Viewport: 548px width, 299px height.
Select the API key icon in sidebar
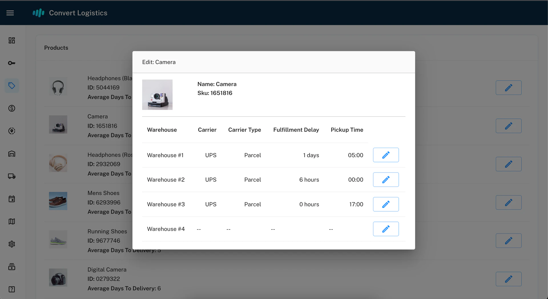pyautogui.click(x=12, y=63)
